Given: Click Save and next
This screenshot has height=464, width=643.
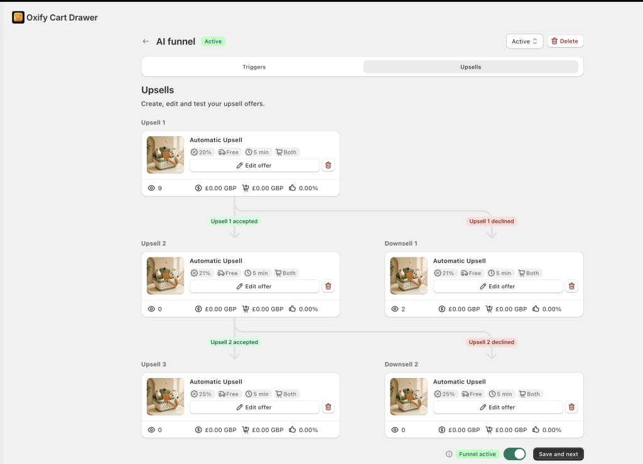Looking at the screenshot, I should pyautogui.click(x=558, y=454).
